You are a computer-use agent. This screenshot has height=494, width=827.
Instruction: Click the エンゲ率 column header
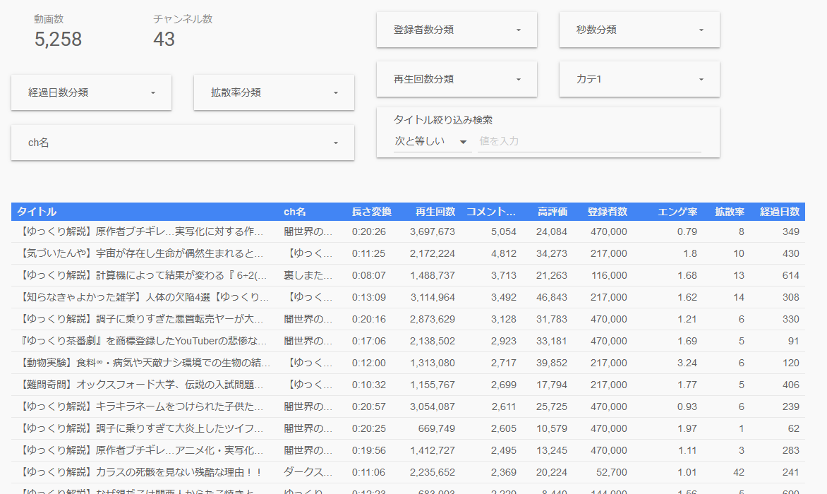677,212
